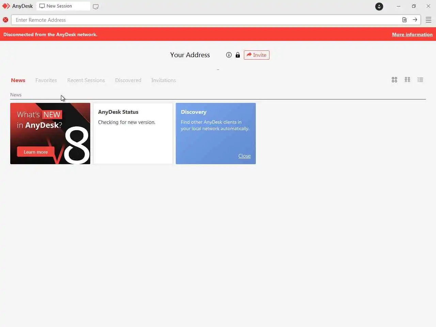
Task: Open the Favorites tab
Action: click(46, 80)
